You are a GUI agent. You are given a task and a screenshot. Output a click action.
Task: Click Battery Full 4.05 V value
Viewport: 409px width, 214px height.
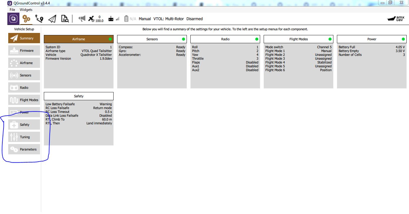(400, 47)
